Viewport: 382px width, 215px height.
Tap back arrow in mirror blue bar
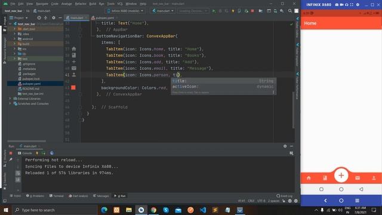pyautogui.click(x=325, y=201)
